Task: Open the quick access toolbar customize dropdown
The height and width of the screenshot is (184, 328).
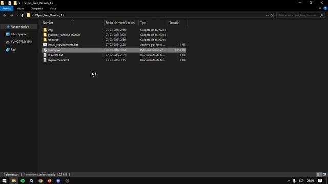Action: coord(19,3)
